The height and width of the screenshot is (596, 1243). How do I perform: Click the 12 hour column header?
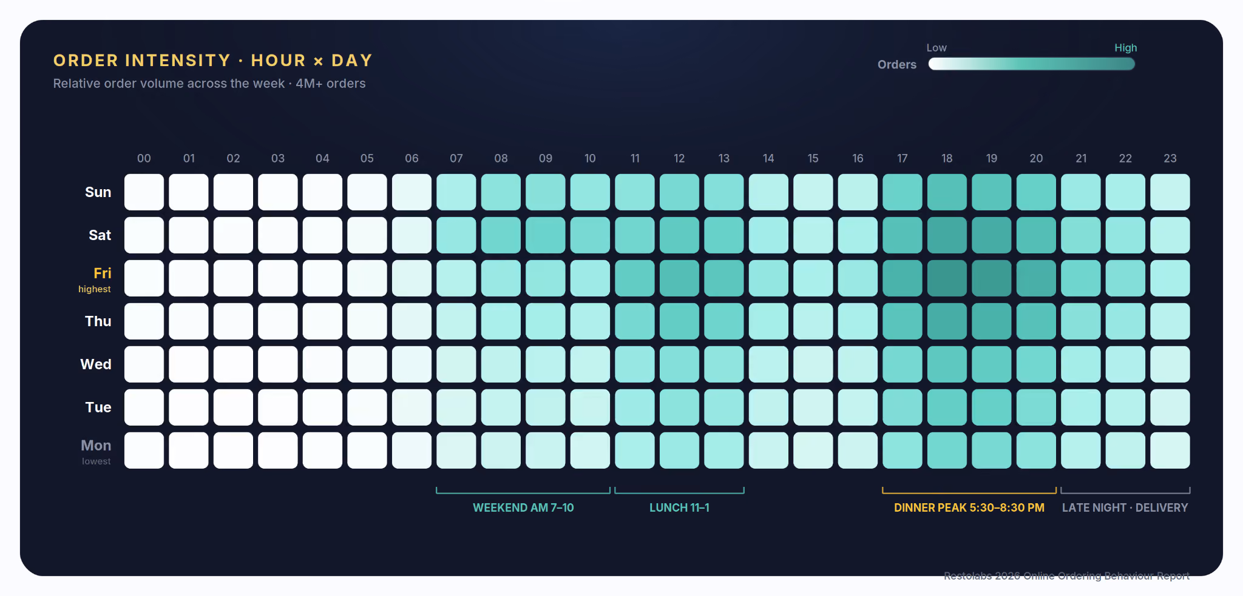(x=679, y=158)
